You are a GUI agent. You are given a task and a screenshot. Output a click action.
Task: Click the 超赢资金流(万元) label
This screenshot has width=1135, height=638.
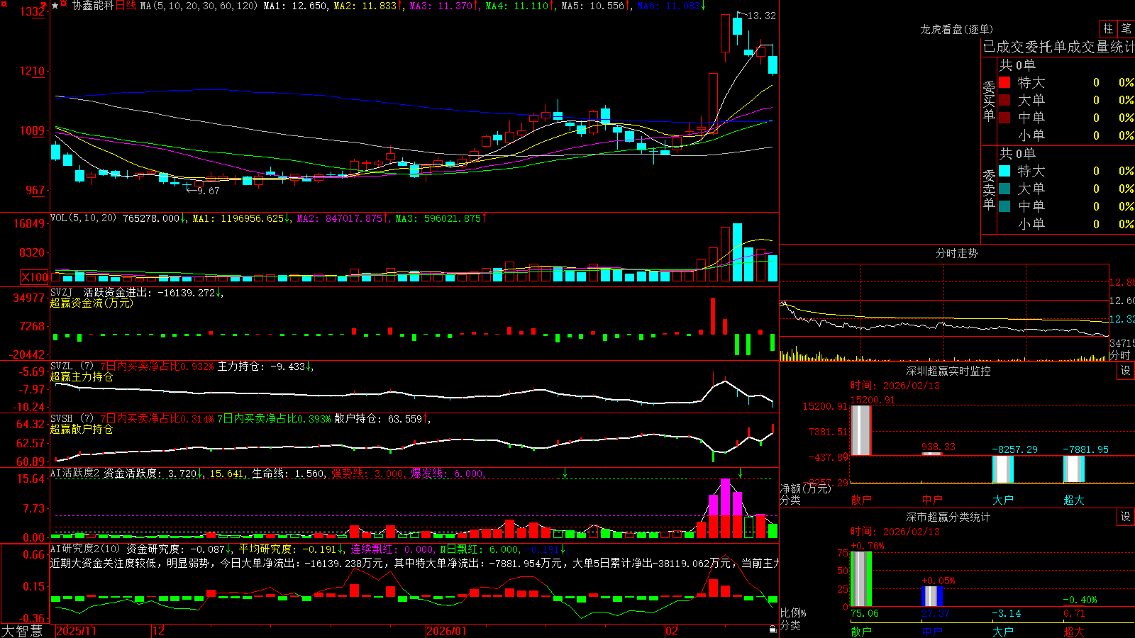point(92,303)
